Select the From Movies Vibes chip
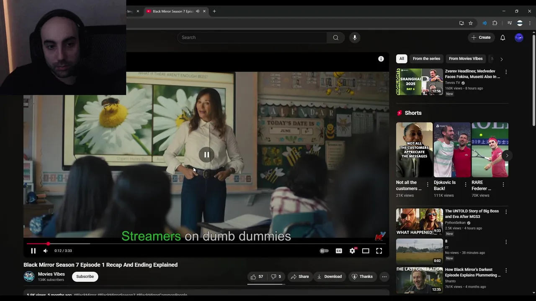 pos(466,59)
